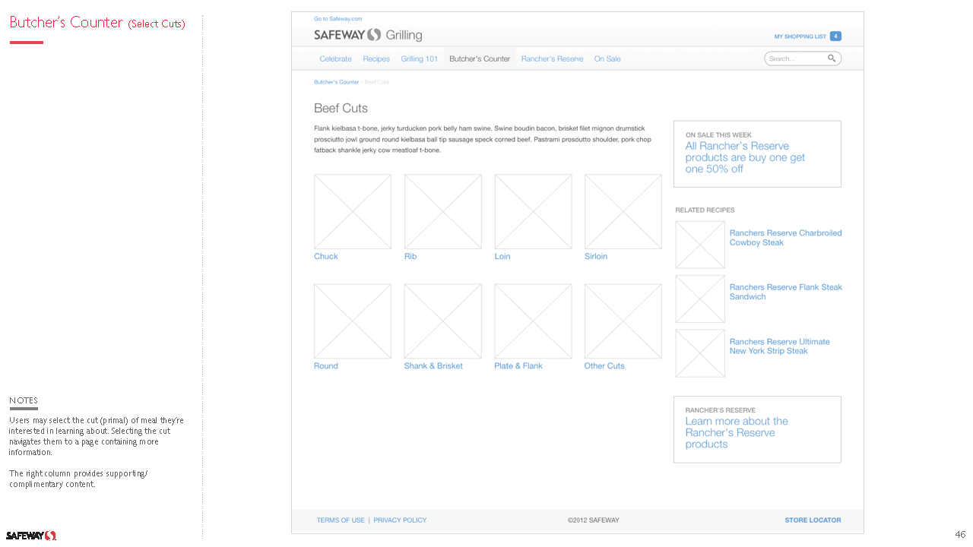Select the Sirloin cut thumbnail

[623, 211]
